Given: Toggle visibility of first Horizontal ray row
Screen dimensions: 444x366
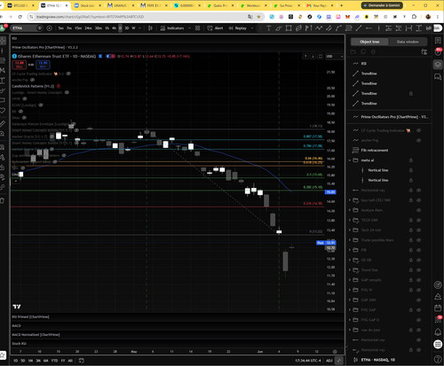Looking at the screenshot, I should point(419,191).
